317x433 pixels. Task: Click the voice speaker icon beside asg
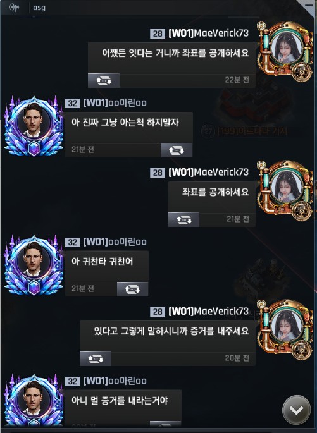15,7
